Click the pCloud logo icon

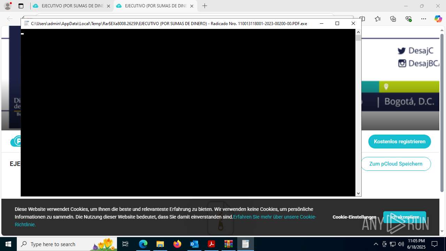pyautogui.click(x=16, y=141)
